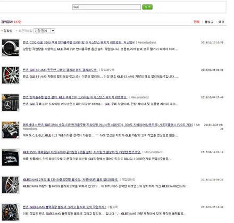The height and width of the screenshot is (223, 234).
Task: Click 캘리퍼도색 category beside GLE 63 AMG post
Action: pos(107,70)
